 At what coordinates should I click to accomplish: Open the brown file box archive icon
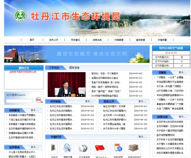click(134, 148)
